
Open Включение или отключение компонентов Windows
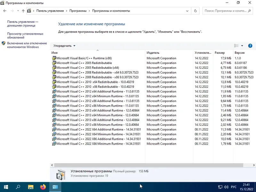27,45
